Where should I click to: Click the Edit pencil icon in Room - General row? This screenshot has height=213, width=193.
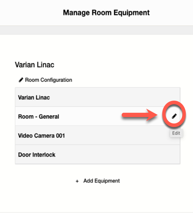174,116
